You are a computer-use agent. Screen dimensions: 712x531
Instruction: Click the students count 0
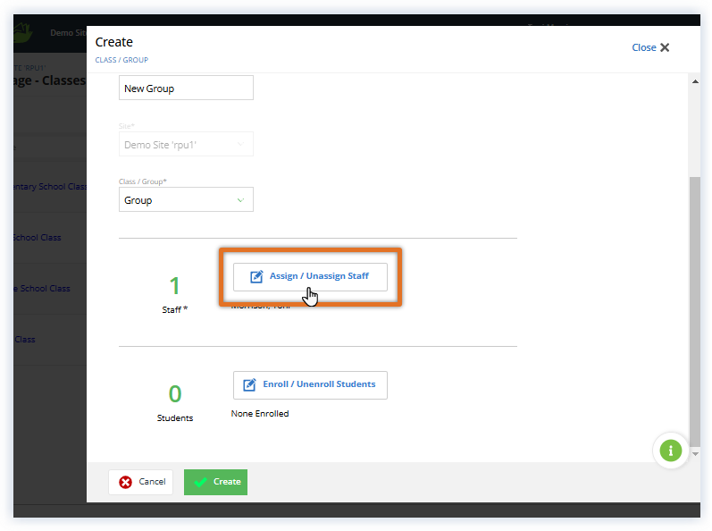click(x=175, y=393)
